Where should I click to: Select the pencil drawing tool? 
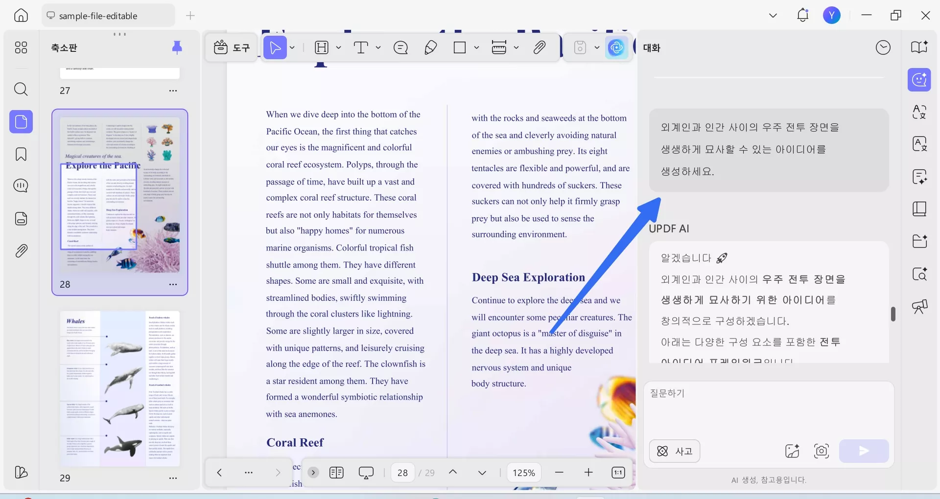click(430, 47)
